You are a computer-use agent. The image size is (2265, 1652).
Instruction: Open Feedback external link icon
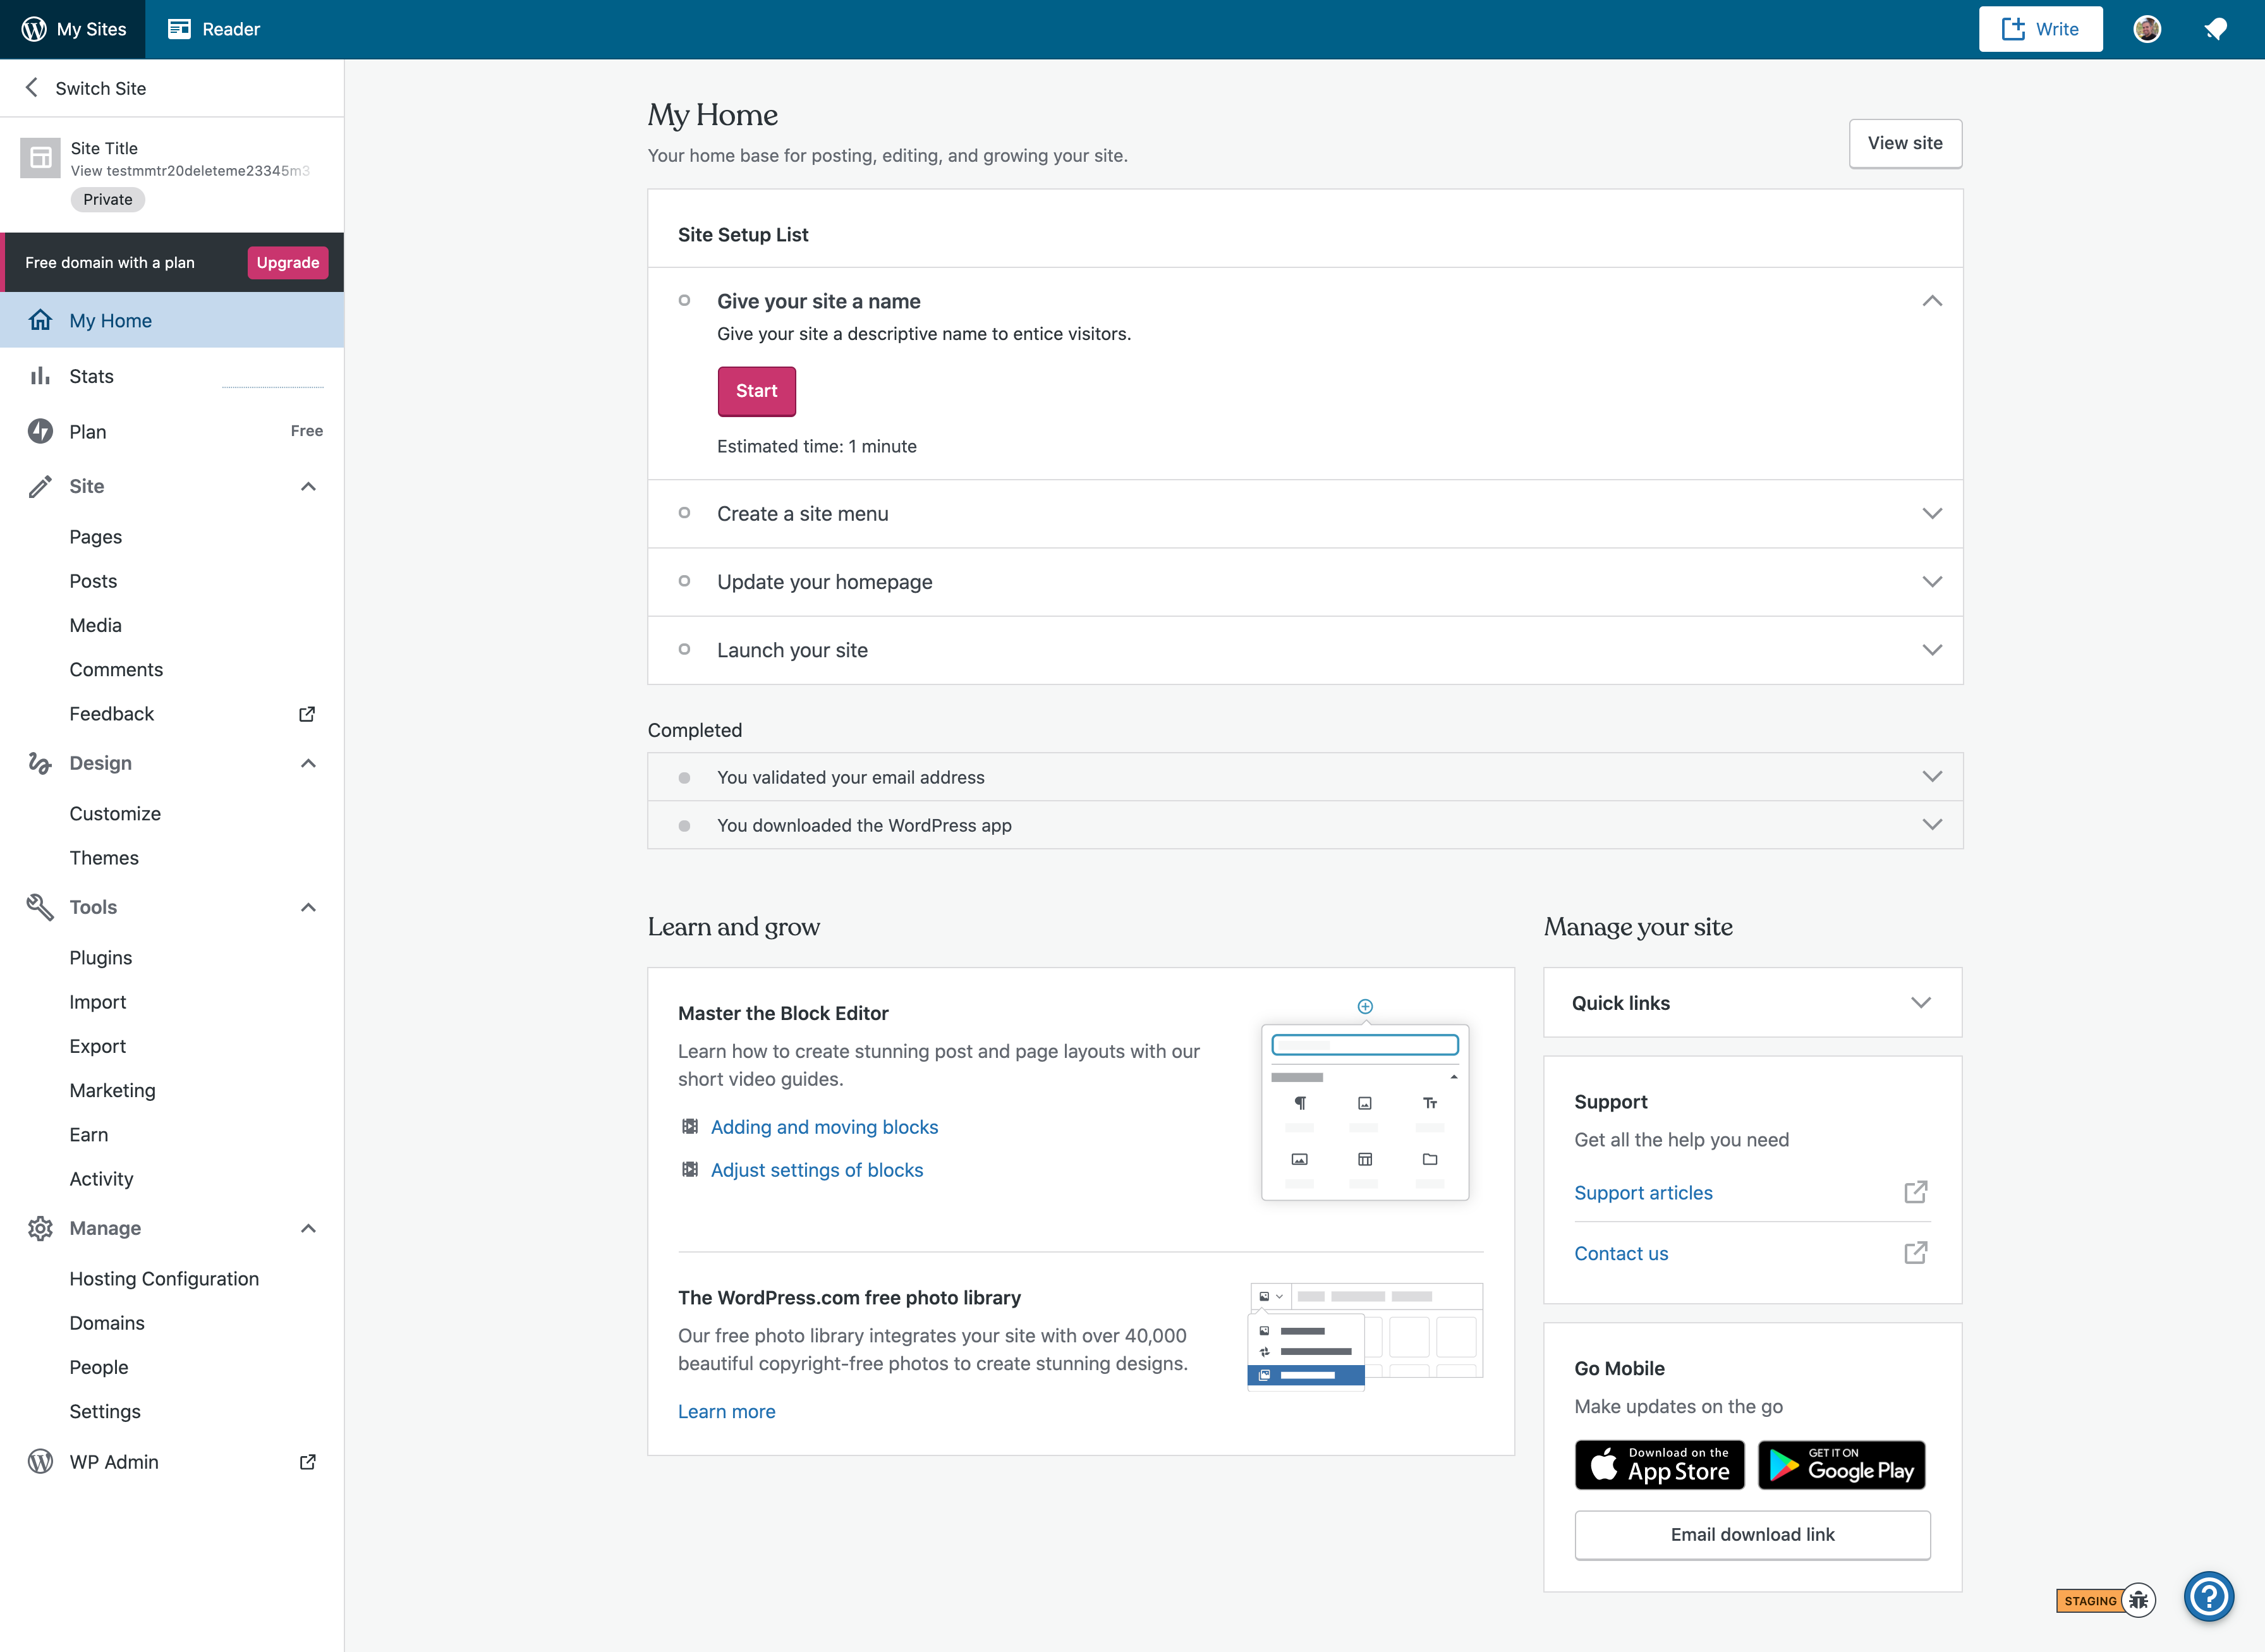[x=307, y=714]
